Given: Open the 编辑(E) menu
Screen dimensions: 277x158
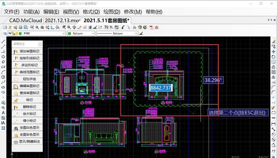Looking at the screenshot, I should point(51,12).
